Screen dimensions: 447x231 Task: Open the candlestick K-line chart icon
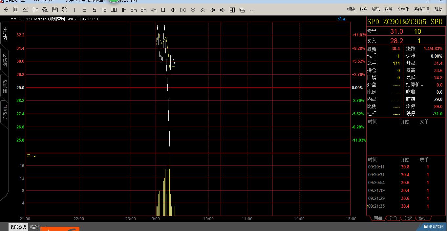35,10
